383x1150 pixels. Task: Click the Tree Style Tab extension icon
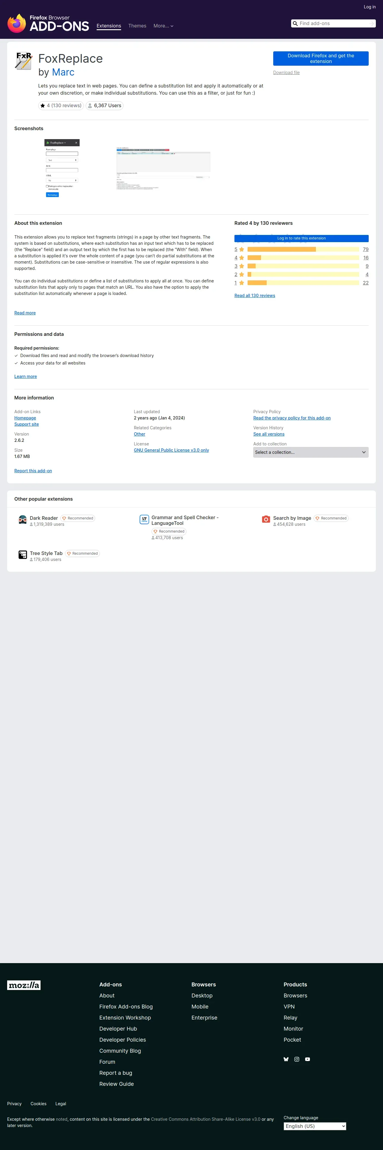pyautogui.click(x=23, y=555)
